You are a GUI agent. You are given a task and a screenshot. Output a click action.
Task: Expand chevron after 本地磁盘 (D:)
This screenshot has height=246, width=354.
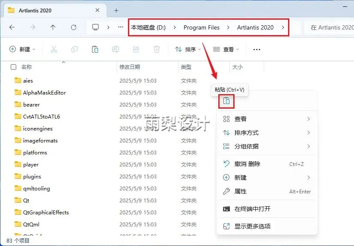(175, 27)
